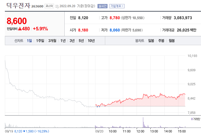Click the 거래대금 value 26,025 백만
Screen dimensions: 201x135
[186, 30]
